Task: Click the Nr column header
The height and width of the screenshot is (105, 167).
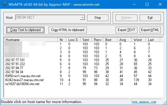Action: pos(62,40)
